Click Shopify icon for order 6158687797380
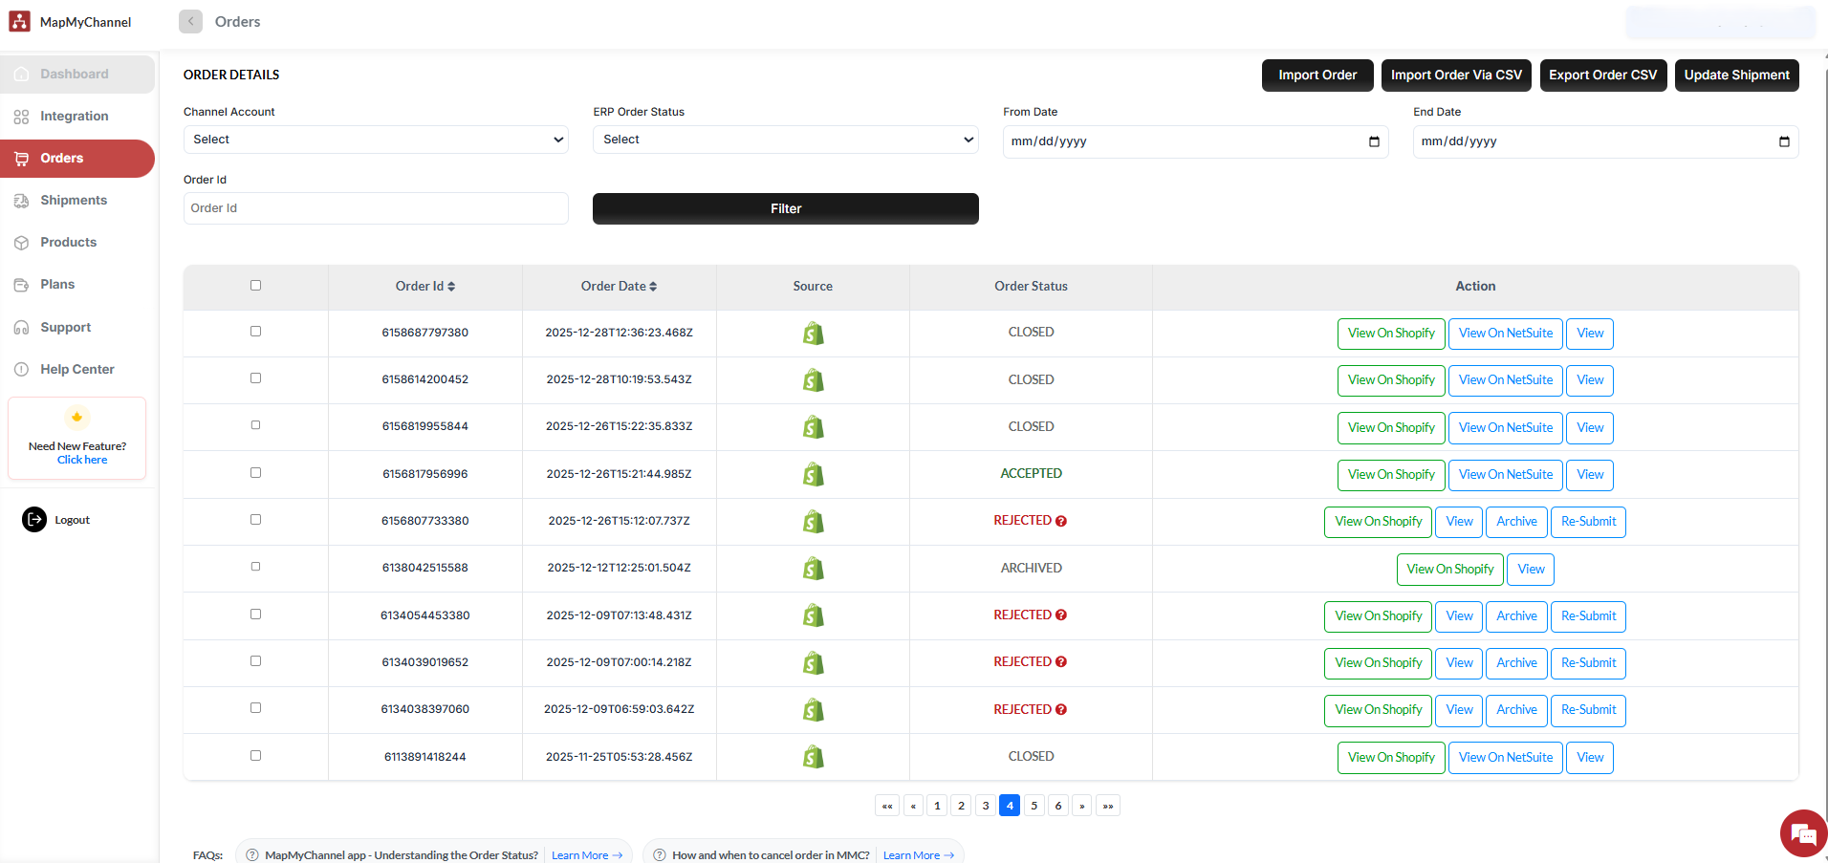 pos(813,334)
